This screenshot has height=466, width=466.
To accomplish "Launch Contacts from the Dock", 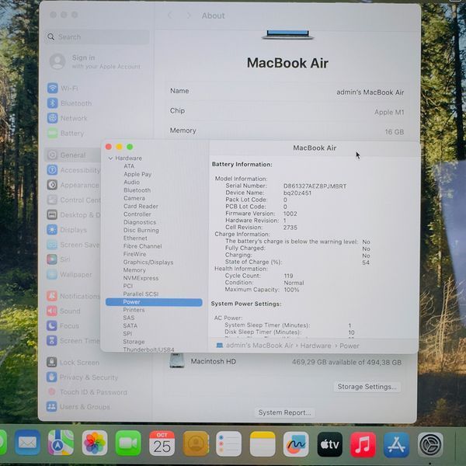I will pos(195,443).
